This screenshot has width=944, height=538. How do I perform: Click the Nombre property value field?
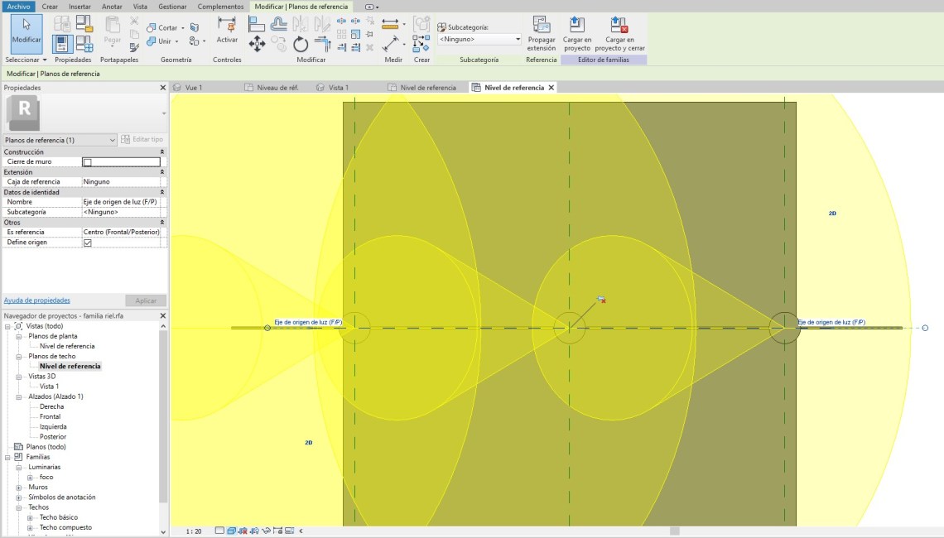(x=121, y=202)
